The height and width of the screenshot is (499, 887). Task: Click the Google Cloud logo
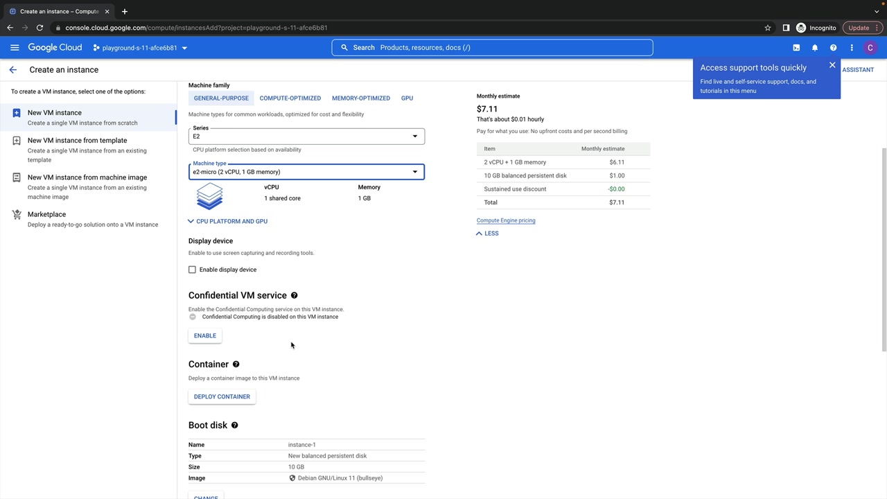point(55,48)
